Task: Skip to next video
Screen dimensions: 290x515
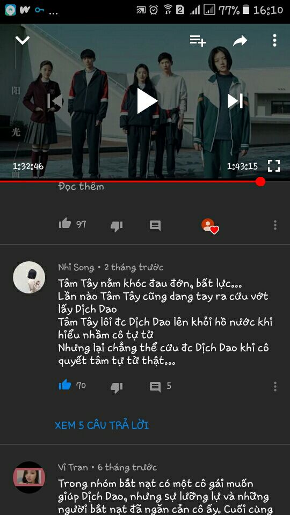Action: pos(235,101)
